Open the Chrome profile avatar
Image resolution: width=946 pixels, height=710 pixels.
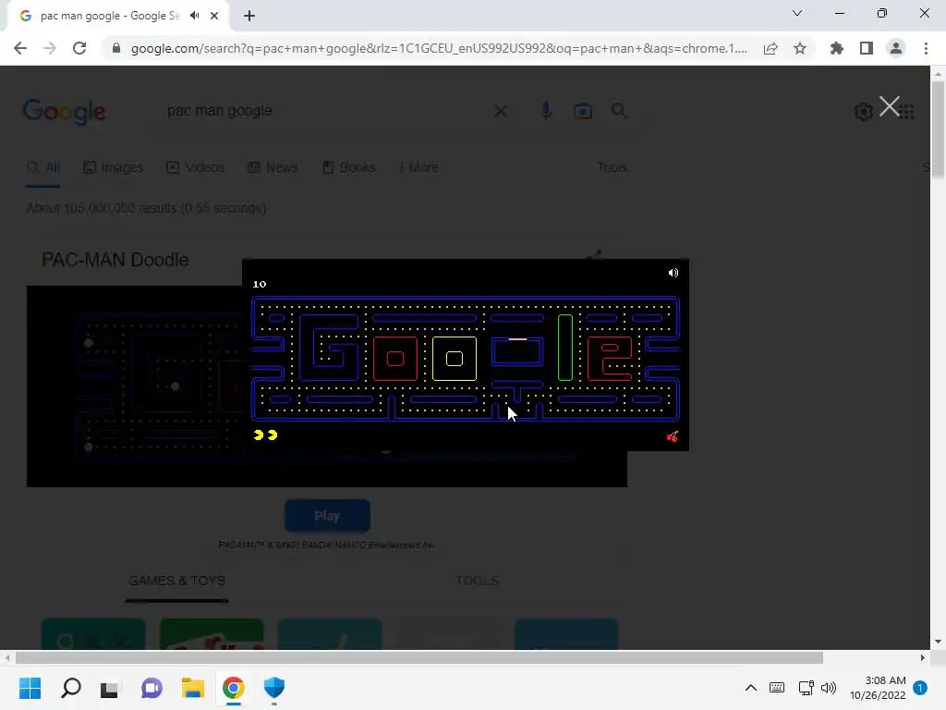tap(896, 48)
